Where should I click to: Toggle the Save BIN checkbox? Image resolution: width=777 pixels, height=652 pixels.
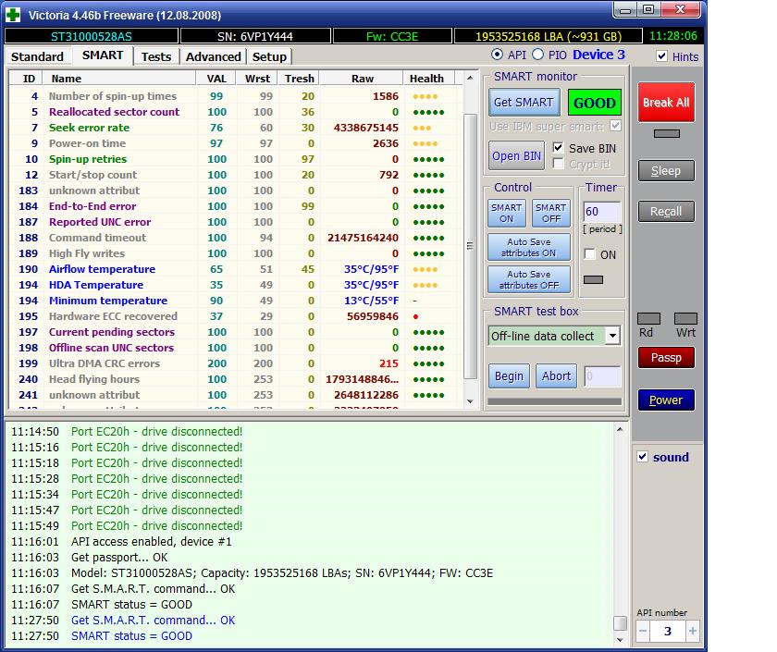[558, 148]
